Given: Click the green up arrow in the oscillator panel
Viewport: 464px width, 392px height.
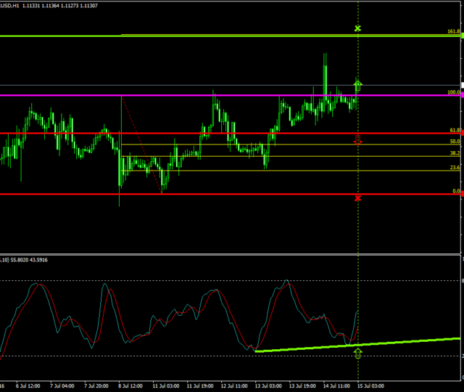Looking at the screenshot, I should coord(357,353).
